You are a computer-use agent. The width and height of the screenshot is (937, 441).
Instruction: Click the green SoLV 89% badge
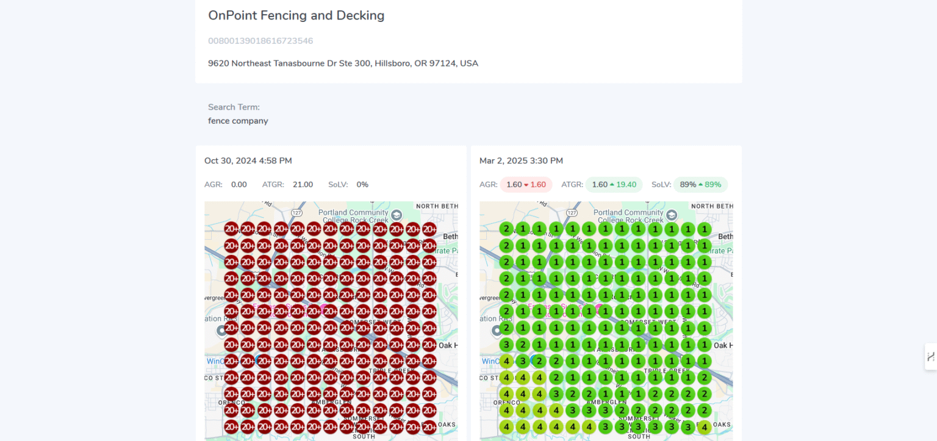point(700,185)
